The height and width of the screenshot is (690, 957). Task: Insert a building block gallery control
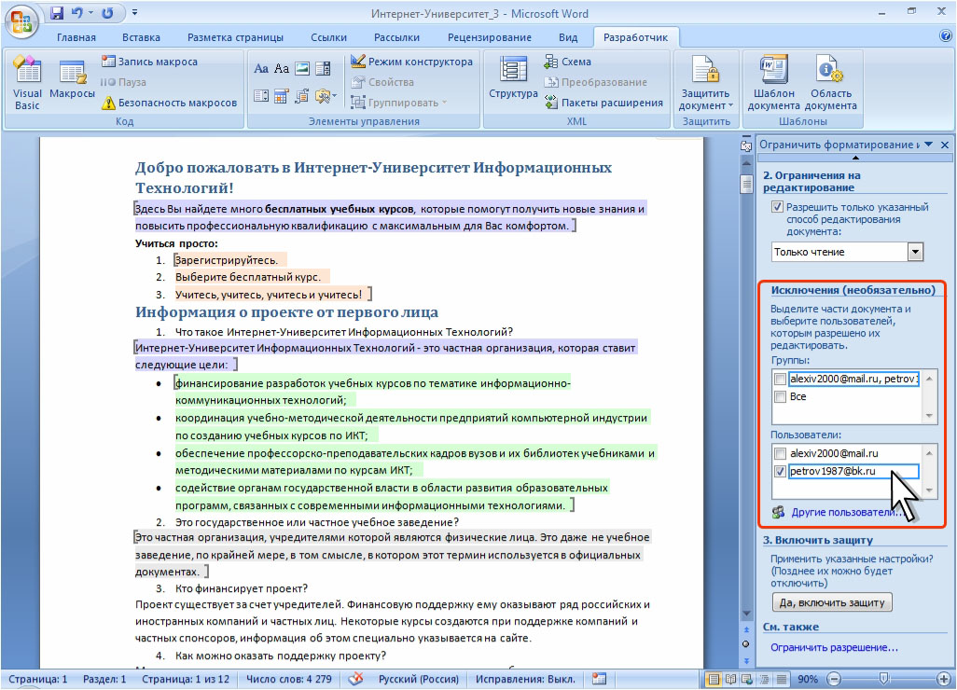(302, 96)
